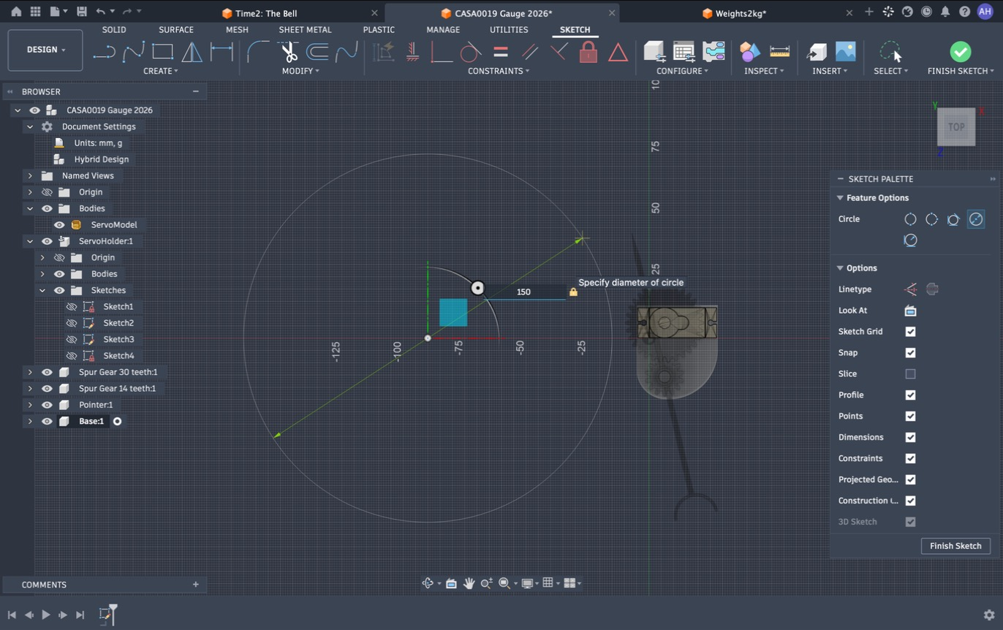Open the DESIGN workspace dropdown
The width and height of the screenshot is (1003, 630).
[x=45, y=50]
